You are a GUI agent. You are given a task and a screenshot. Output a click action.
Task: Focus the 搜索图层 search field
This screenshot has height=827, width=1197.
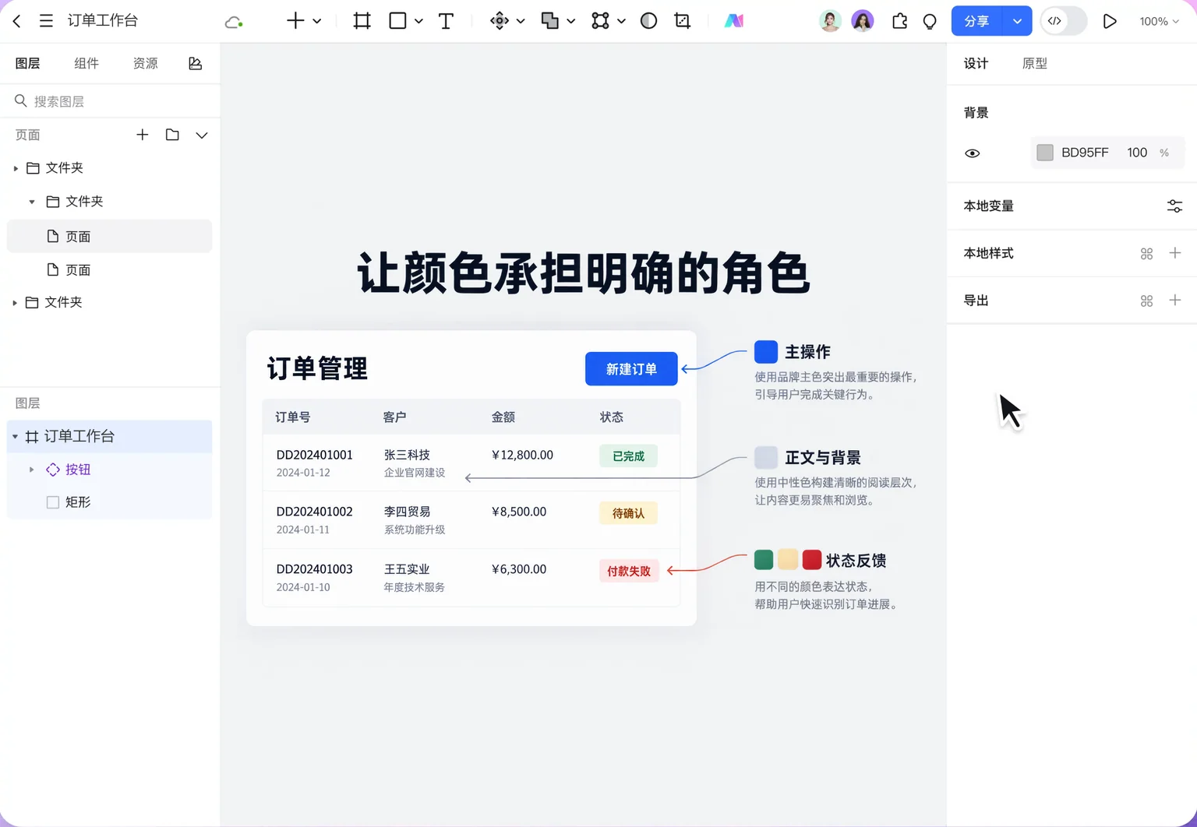110,101
